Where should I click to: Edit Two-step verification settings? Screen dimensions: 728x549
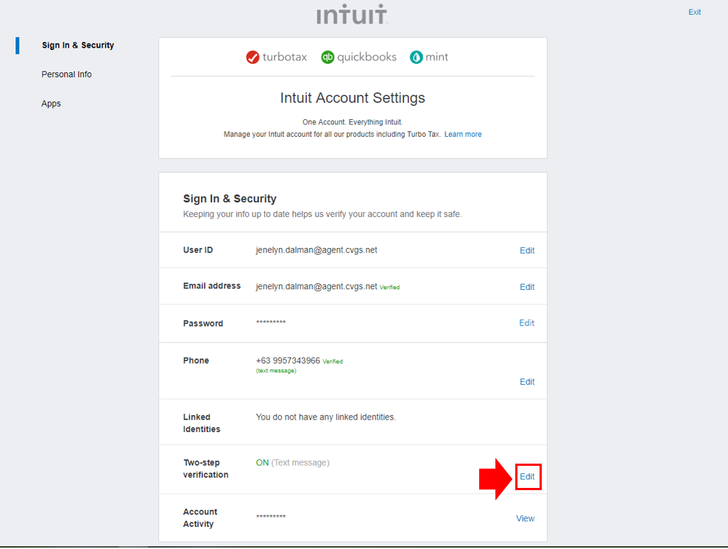tap(527, 477)
